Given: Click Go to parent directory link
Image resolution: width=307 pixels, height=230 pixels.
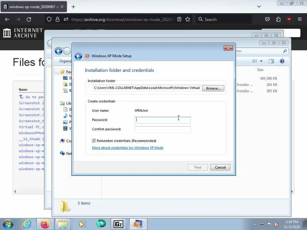Looking at the screenshot, I should [x=32, y=97].
